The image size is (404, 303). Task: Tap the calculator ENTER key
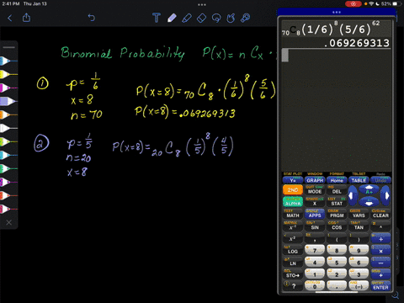click(x=380, y=286)
